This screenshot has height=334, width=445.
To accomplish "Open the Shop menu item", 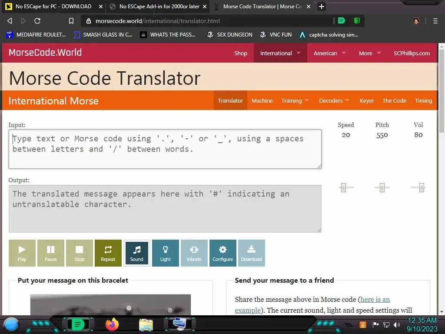I will pyautogui.click(x=241, y=53).
